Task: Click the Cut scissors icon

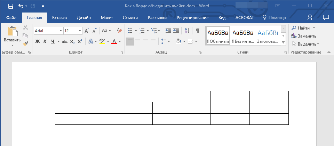Action: click(x=25, y=28)
